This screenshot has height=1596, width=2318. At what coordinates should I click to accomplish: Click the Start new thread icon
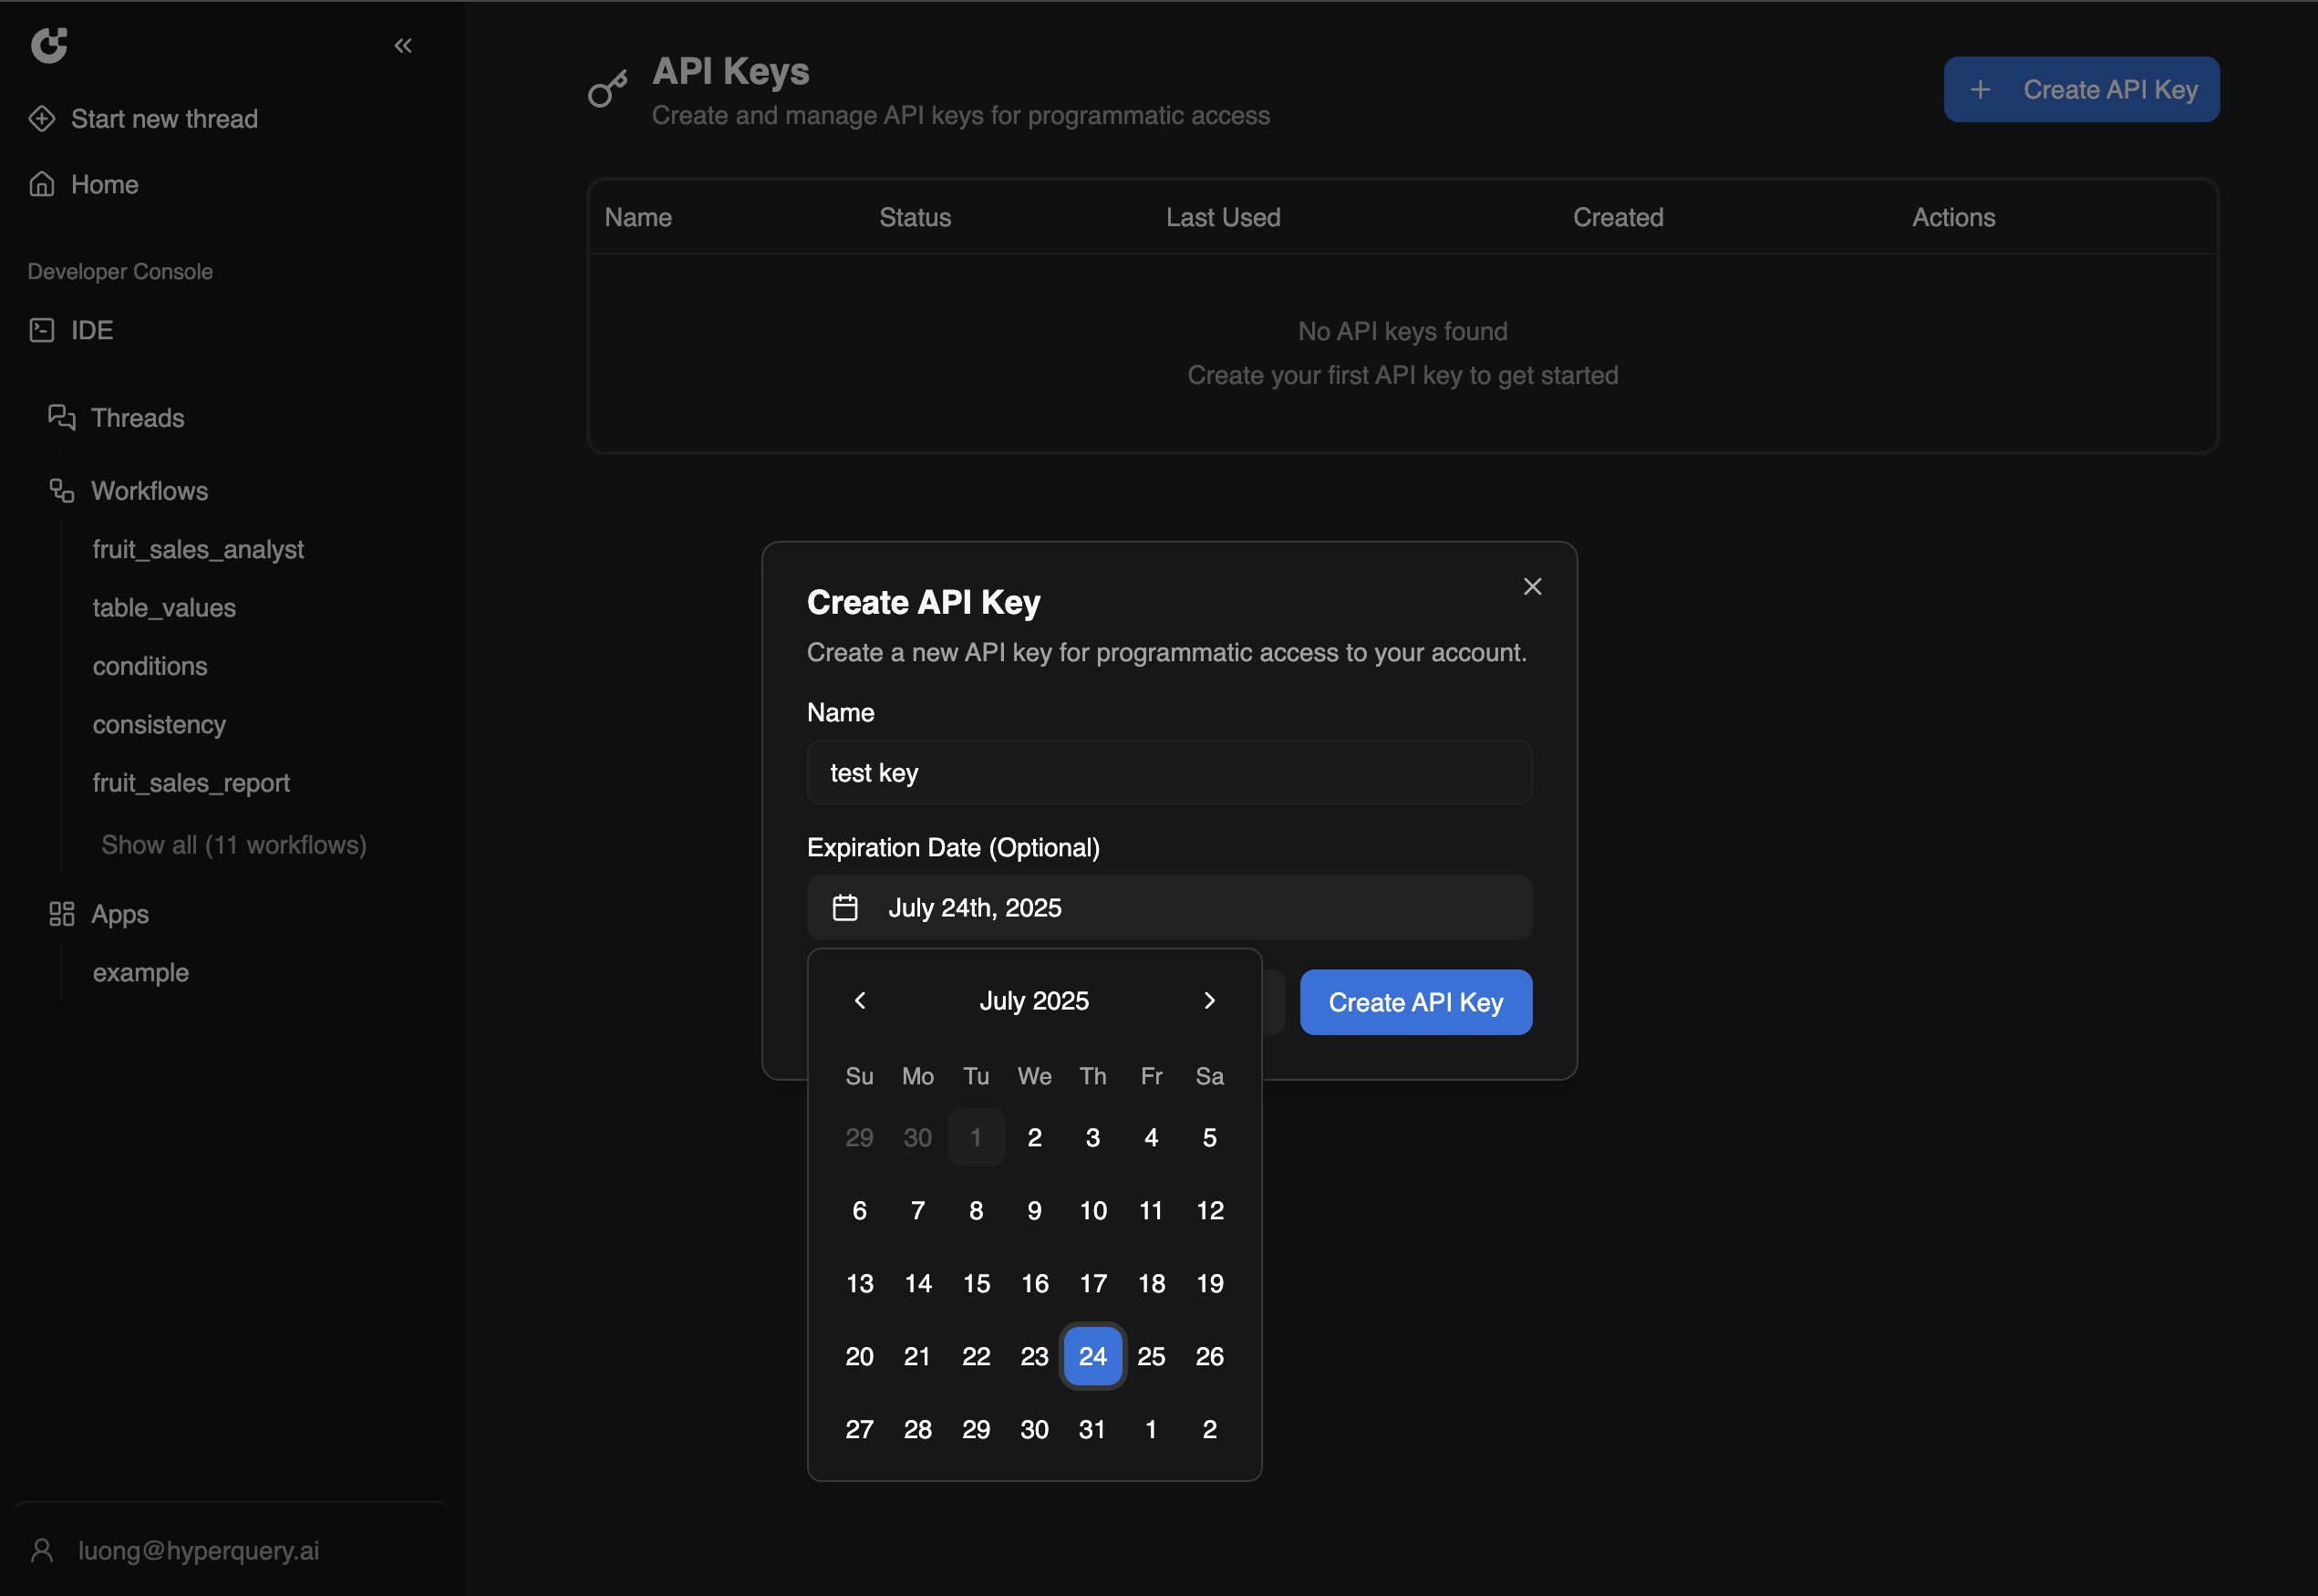(42, 119)
